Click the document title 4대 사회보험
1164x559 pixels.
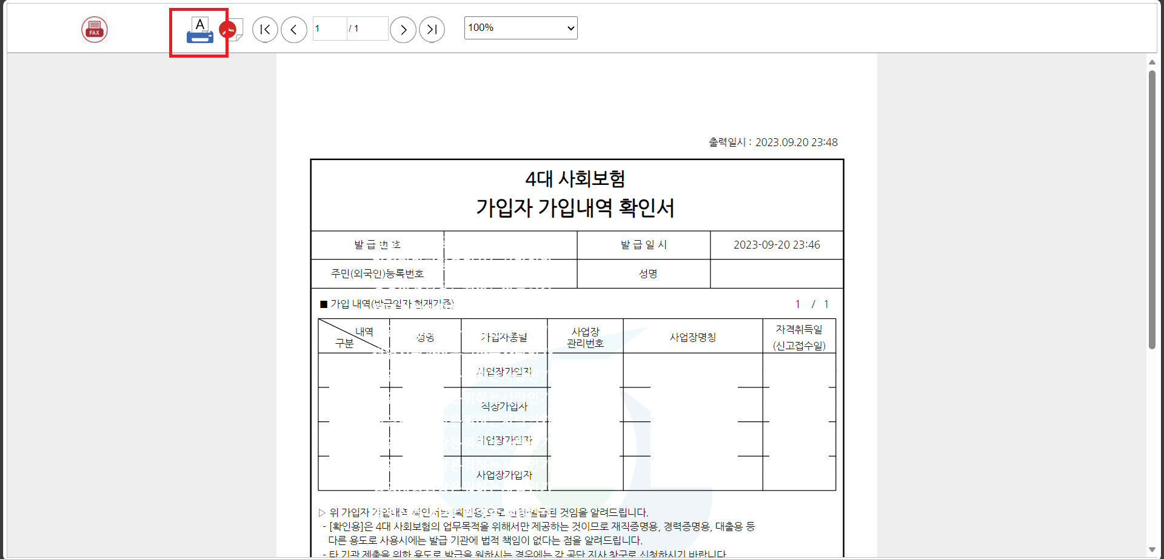click(576, 178)
